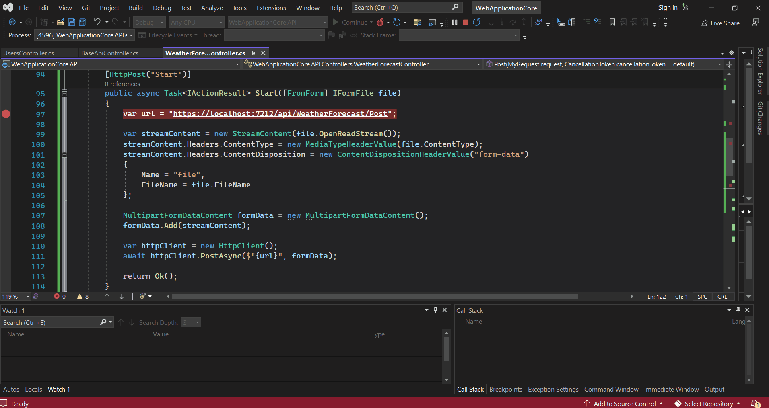Apply code changes via Hot Reload flame icon
This screenshot has width=769, height=408.
(381, 22)
